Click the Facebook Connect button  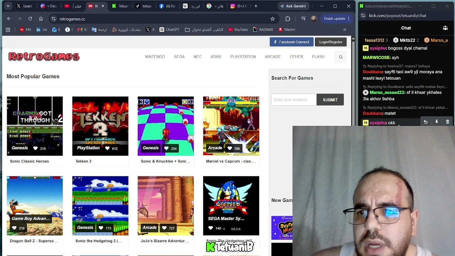[291, 42]
